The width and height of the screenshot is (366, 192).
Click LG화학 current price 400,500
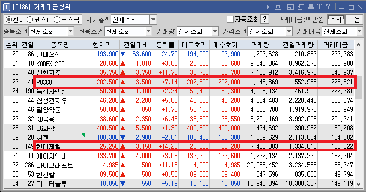pyautogui.click(x=107, y=128)
